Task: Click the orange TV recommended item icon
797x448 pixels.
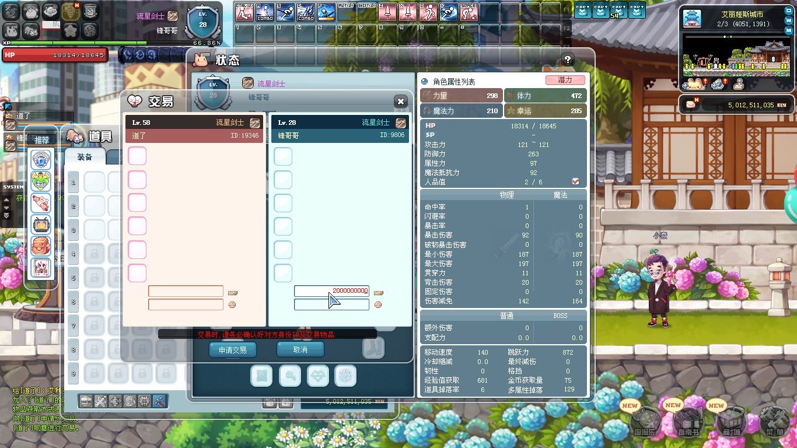Action: (x=41, y=225)
